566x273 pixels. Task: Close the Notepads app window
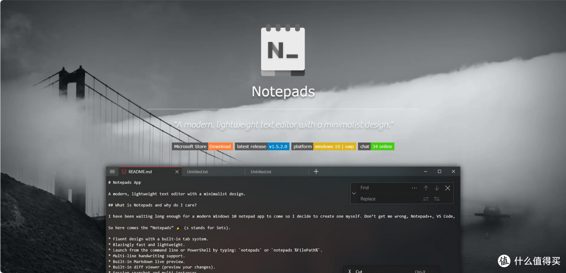[x=453, y=171]
